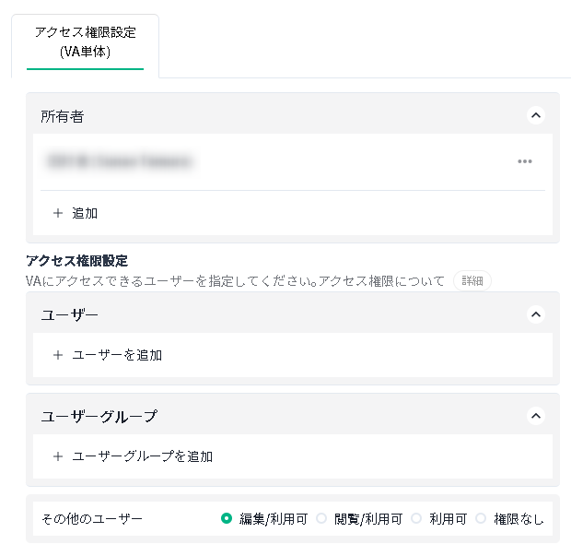This screenshot has width=571, height=556.
Task: Collapse the 所有者 section with the chevron
Action: (536, 115)
